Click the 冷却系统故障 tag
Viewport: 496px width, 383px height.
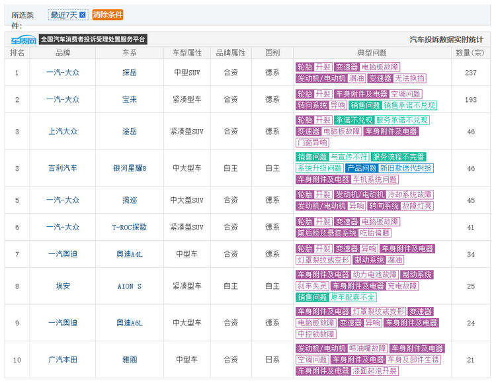(x=409, y=194)
